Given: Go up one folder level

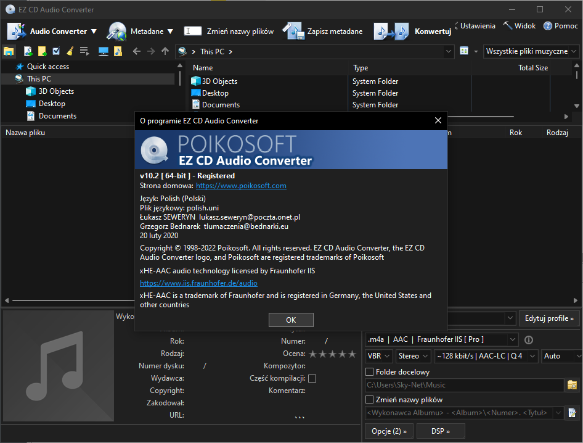Looking at the screenshot, I should [x=165, y=51].
